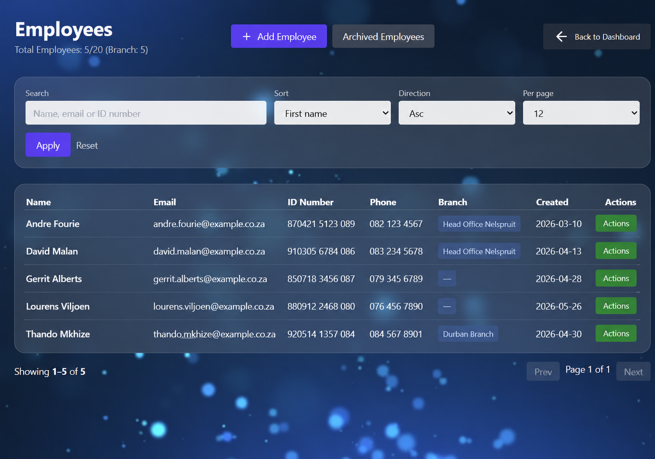
Task: Click ID number 920514 1357 084
Action: [321, 334]
